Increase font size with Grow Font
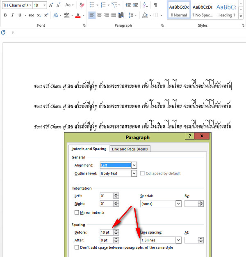This screenshot has height=257, width=246. (x=51, y=5)
